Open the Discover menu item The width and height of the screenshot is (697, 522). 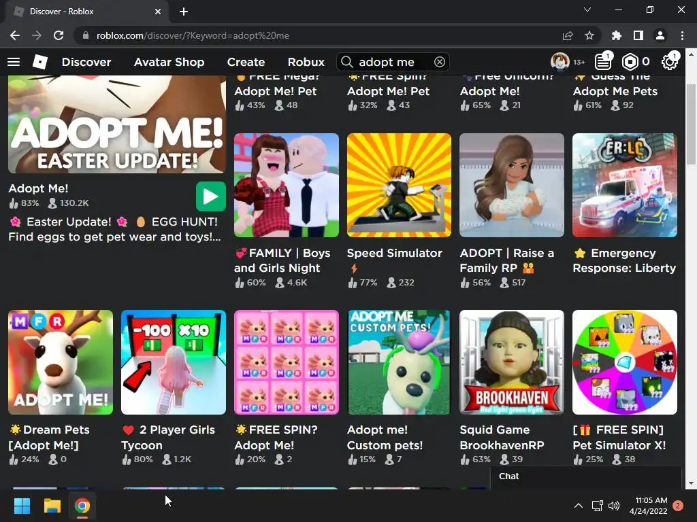pyautogui.click(x=86, y=62)
